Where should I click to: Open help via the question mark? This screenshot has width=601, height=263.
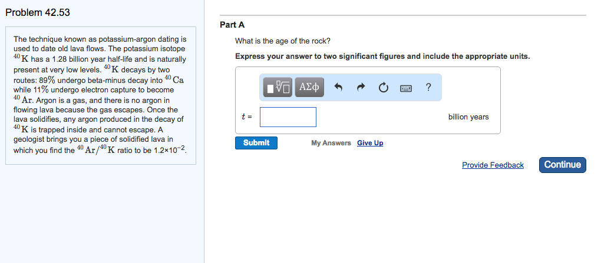pyautogui.click(x=428, y=87)
